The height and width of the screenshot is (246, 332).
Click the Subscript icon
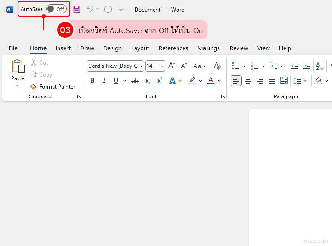coord(148,81)
